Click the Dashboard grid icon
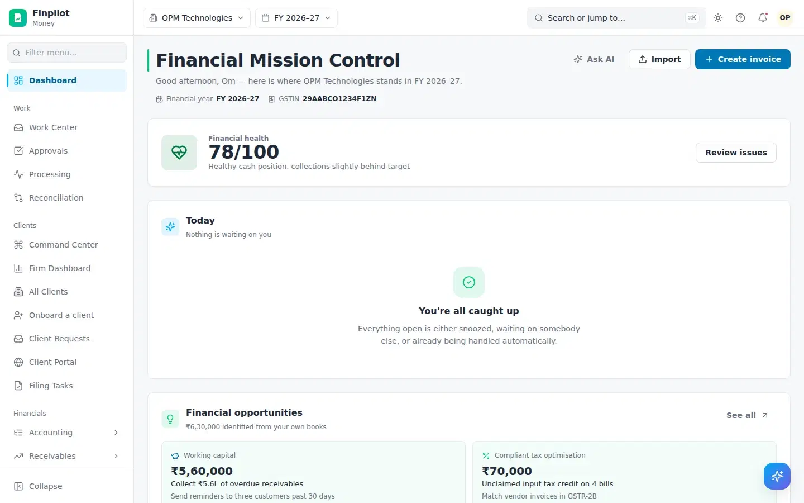This screenshot has height=503, width=804. tap(18, 80)
